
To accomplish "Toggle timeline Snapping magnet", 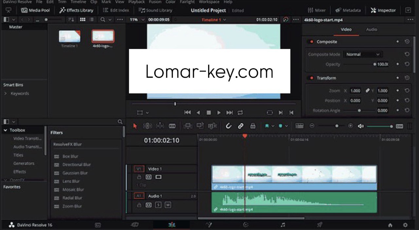I will click(x=228, y=126).
